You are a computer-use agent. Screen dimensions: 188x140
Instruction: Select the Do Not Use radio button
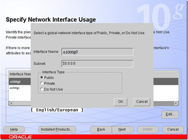coord(42,89)
